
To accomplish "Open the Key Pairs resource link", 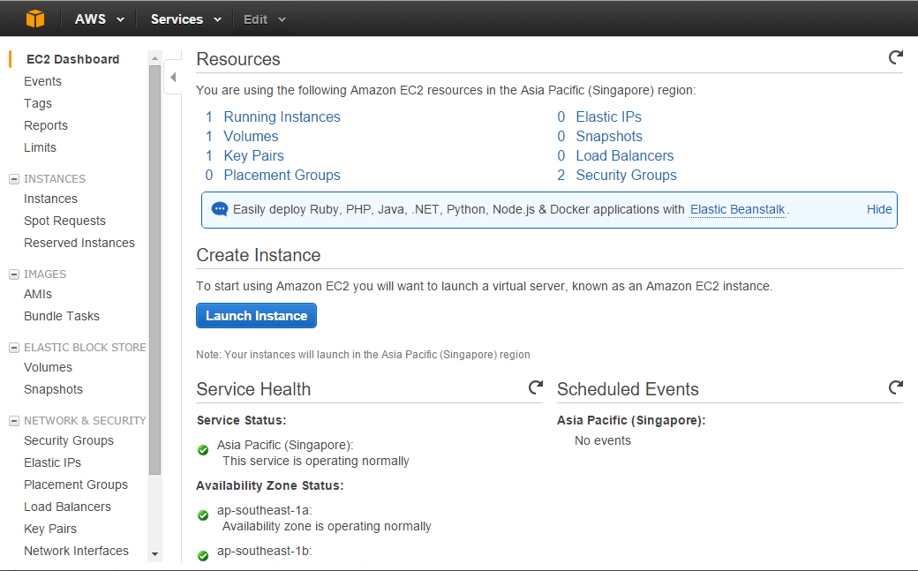I will pos(253,156).
